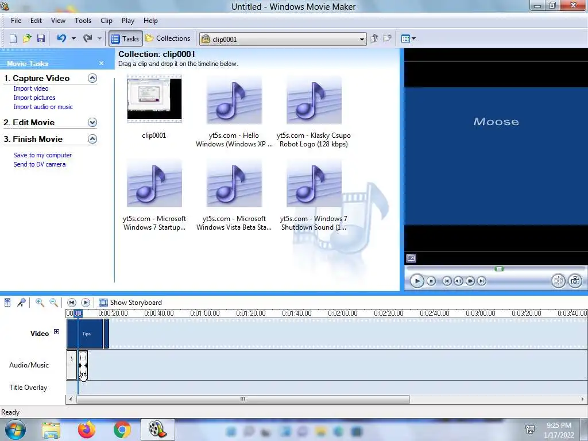588x441 pixels.
Task: Zoom out on the timeline
Action: [53, 302]
